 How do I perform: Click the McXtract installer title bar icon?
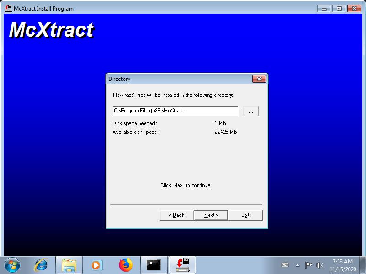[8, 8]
